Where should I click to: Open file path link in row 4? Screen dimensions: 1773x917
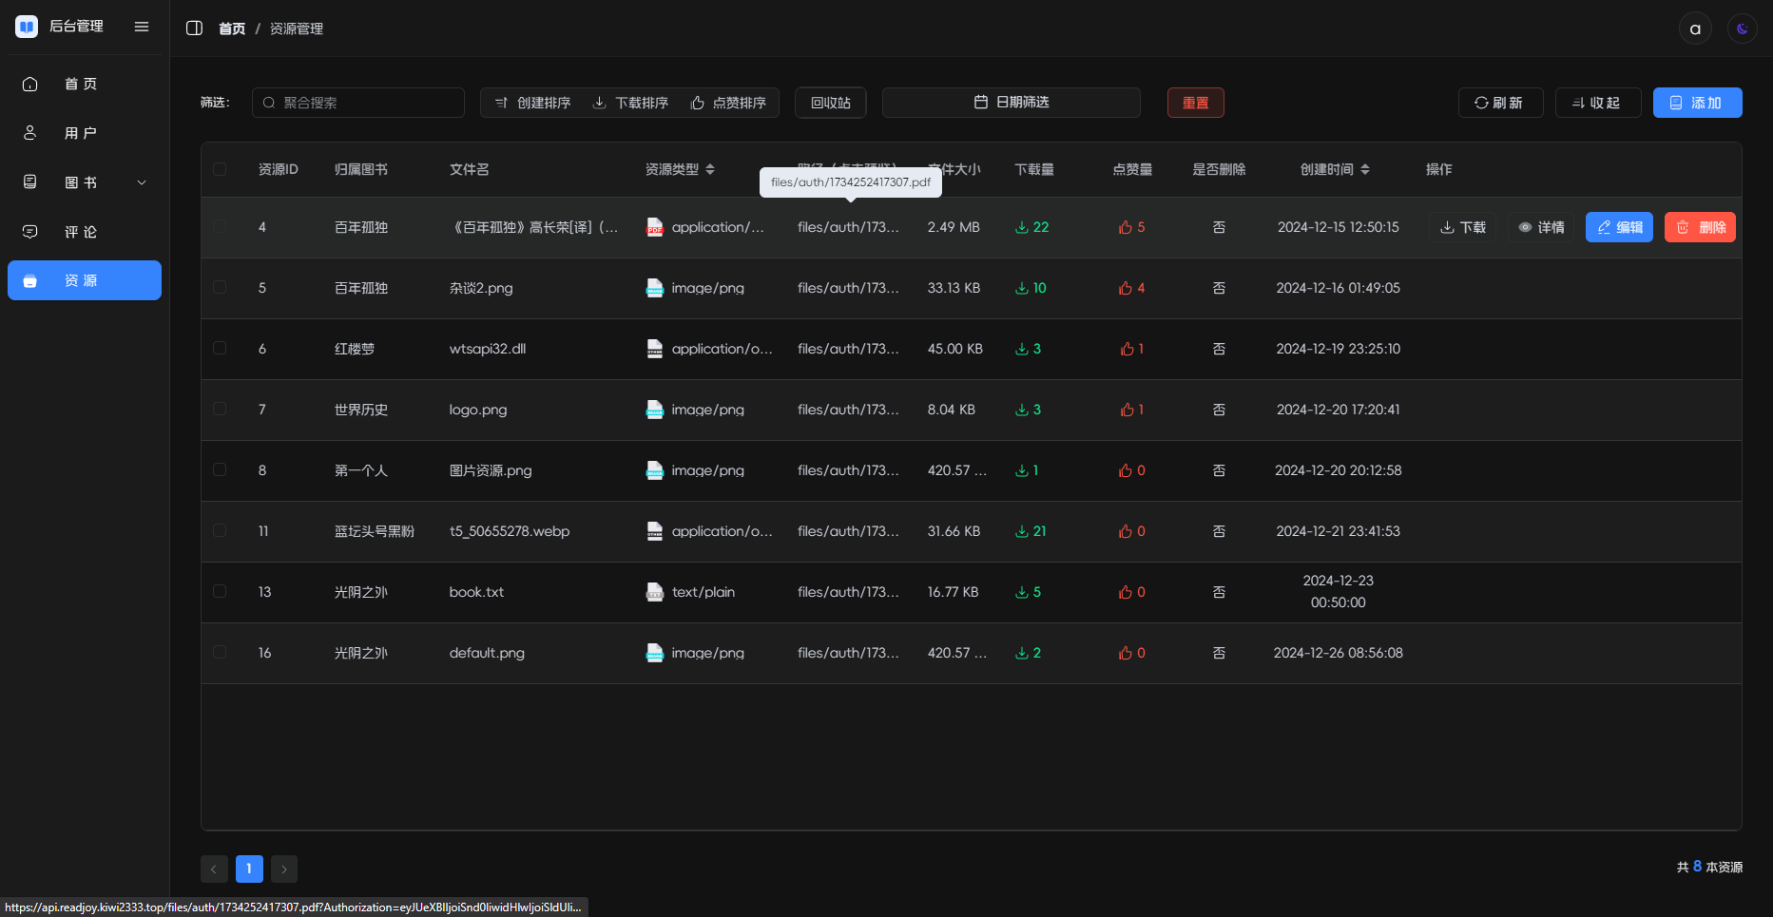pos(848,227)
